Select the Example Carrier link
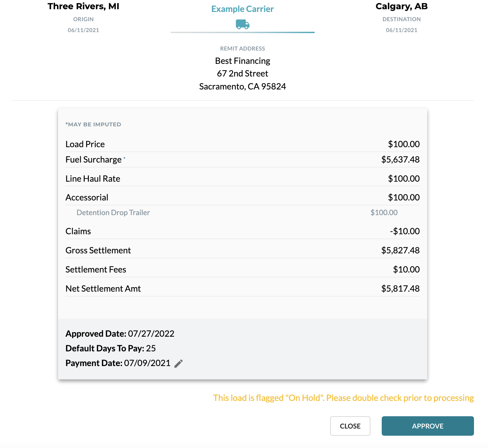 [242, 9]
